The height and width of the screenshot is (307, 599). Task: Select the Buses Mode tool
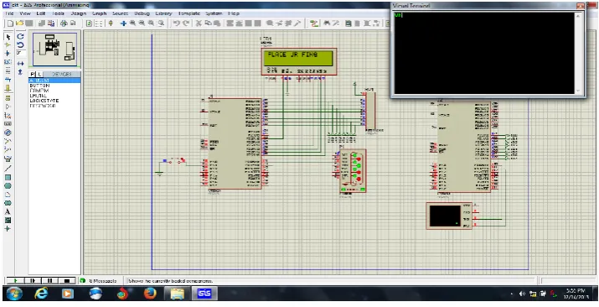pyautogui.click(x=8, y=80)
